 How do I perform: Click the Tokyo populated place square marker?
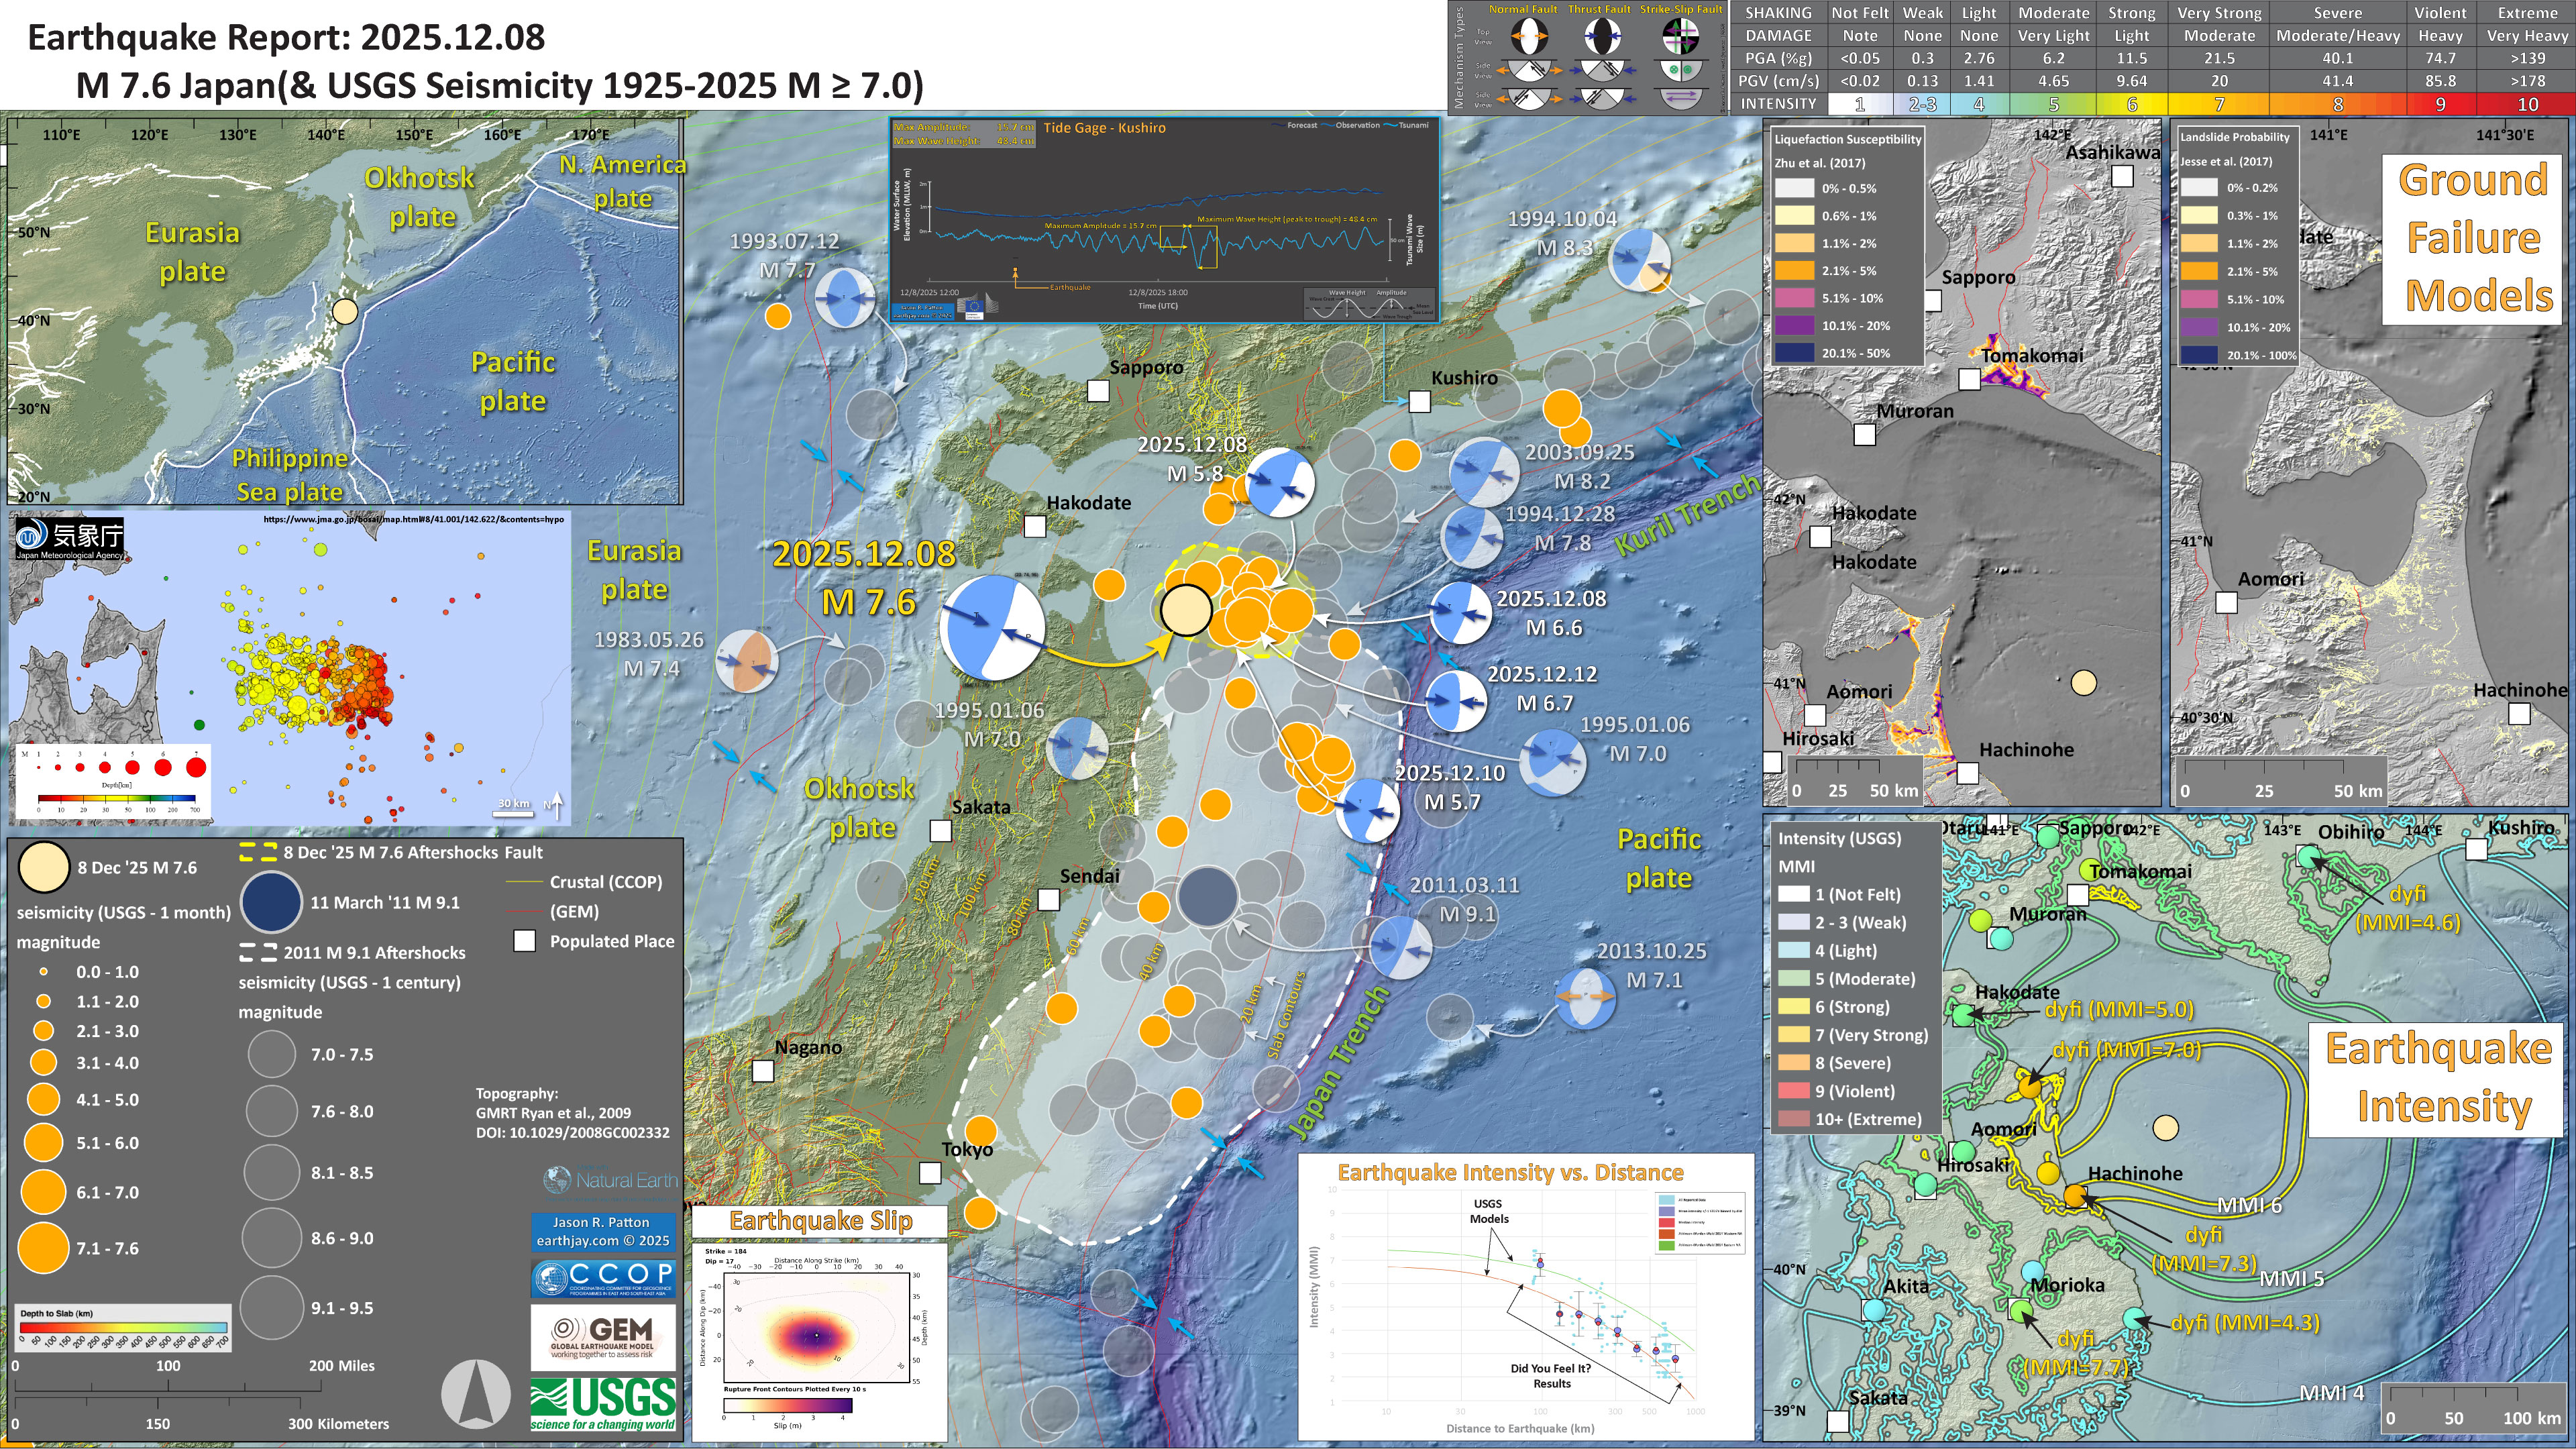[x=930, y=1173]
